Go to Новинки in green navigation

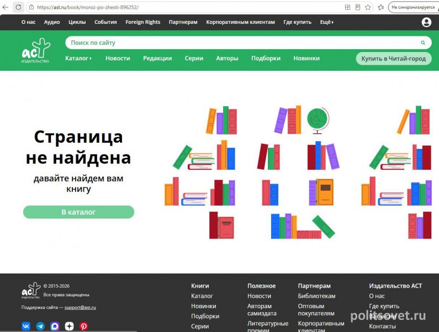(306, 58)
